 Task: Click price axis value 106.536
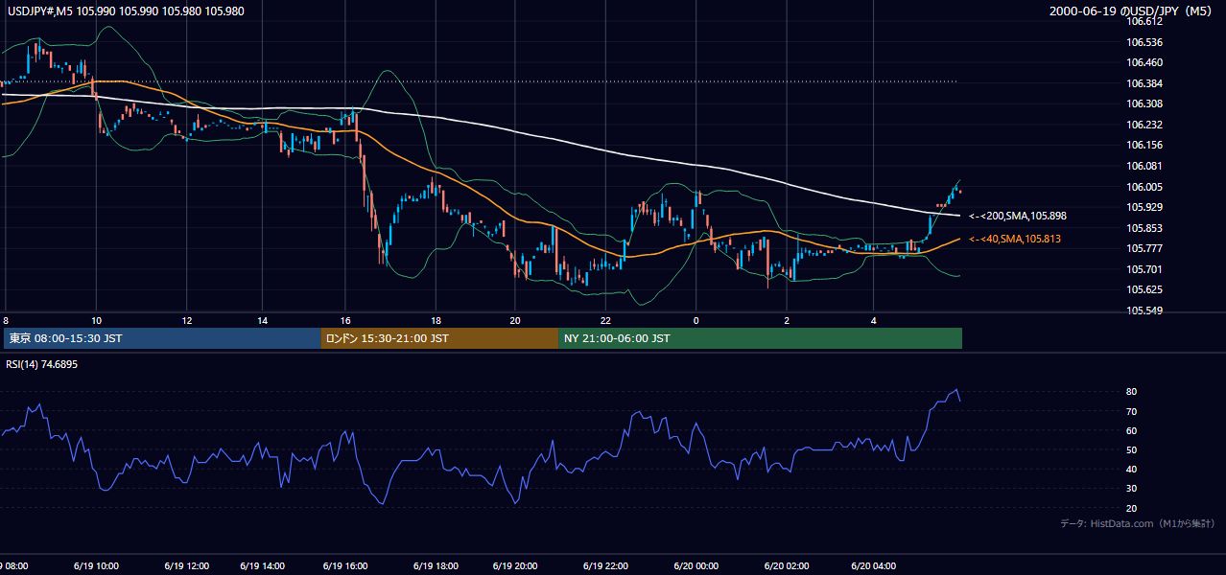1144,42
